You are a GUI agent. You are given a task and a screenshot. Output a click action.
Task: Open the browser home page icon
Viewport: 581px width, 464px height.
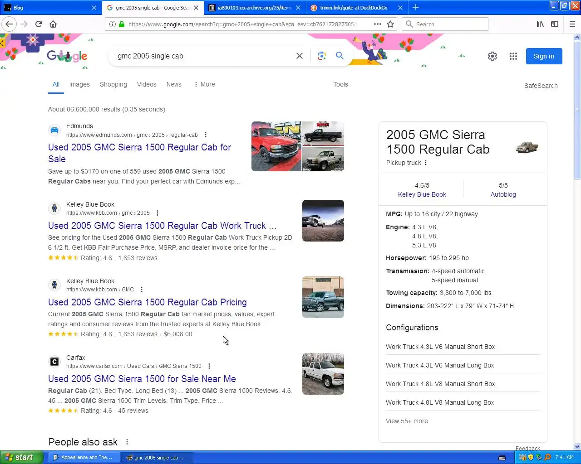(x=53, y=24)
